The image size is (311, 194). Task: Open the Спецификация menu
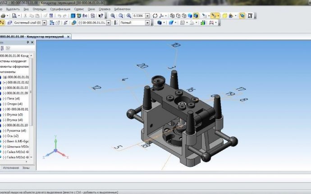60,9
